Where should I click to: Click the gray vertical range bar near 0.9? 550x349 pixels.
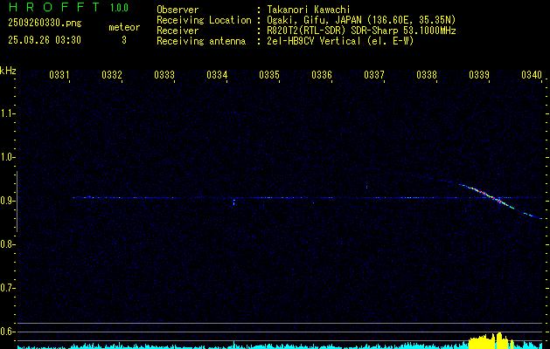tap(17, 202)
